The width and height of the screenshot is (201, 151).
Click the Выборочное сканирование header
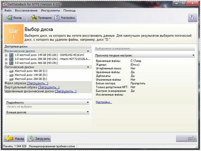tap(145, 49)
